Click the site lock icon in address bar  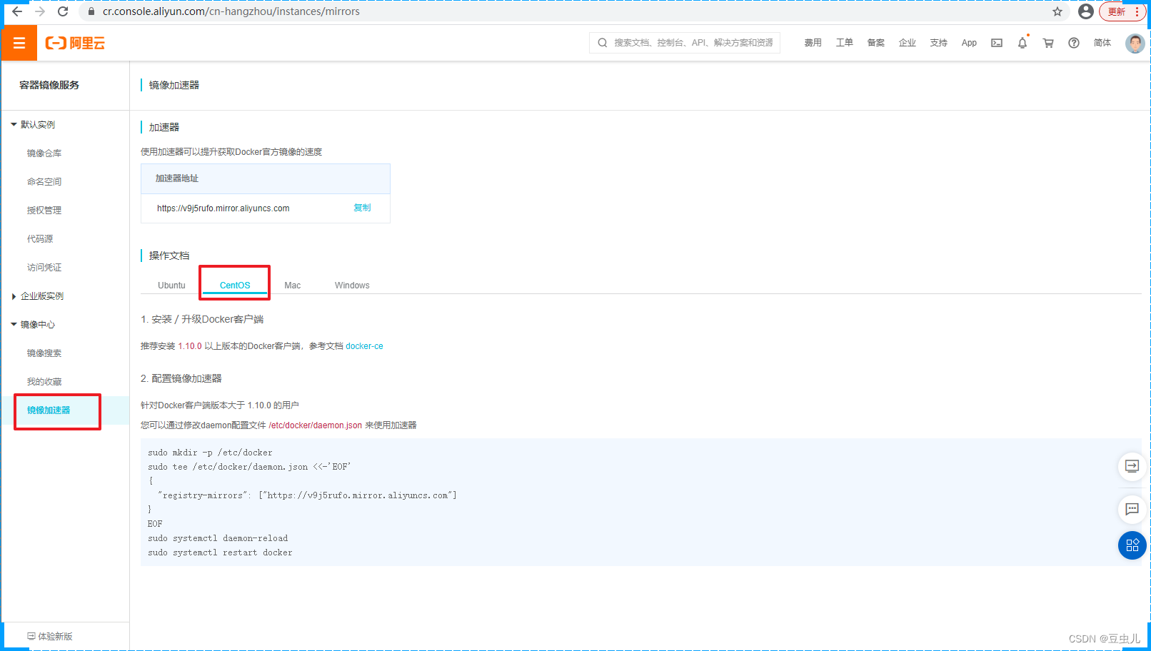coord(91,11)
